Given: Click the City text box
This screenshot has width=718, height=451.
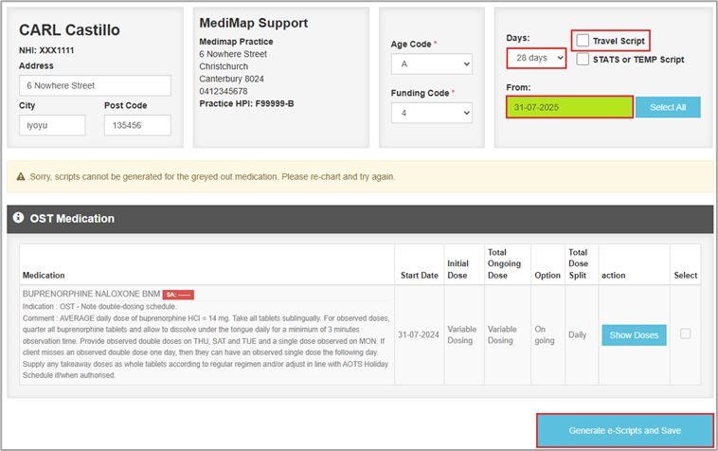Looking at the screenshot, I should point(52,125).
